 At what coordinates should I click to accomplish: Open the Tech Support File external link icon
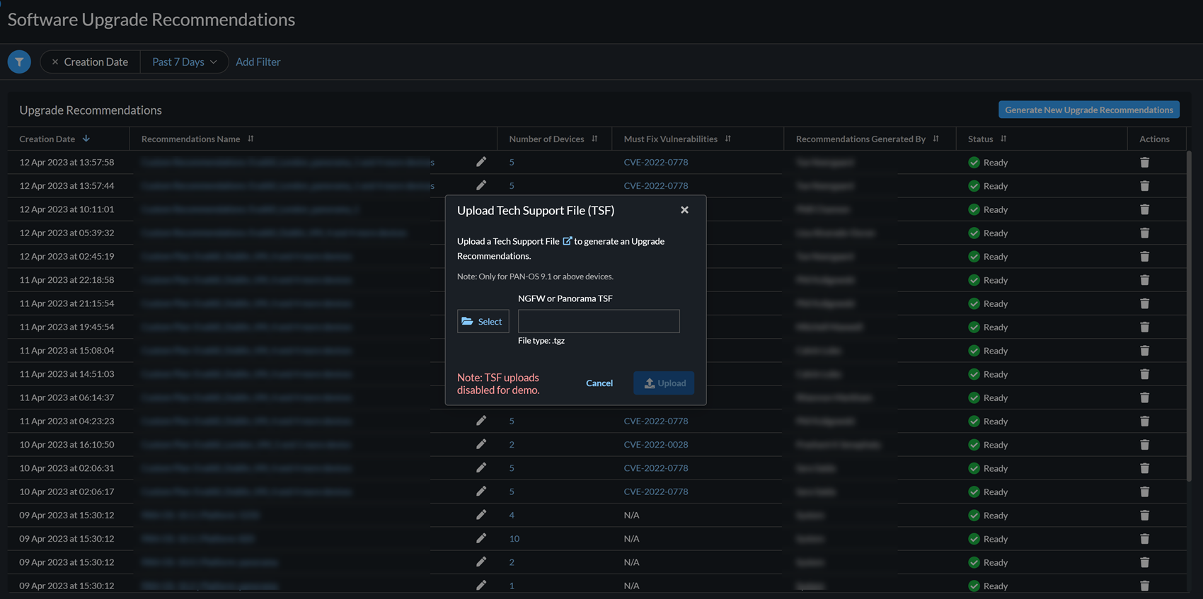coord(567,241)
